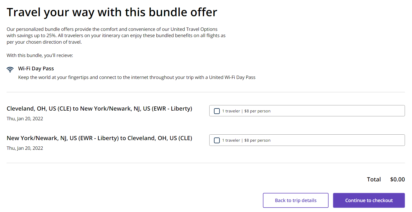412x212 pixels.
Task: Check the Cleveland to Newark Wi-Fi checkbox
Action: pos(217,111)
